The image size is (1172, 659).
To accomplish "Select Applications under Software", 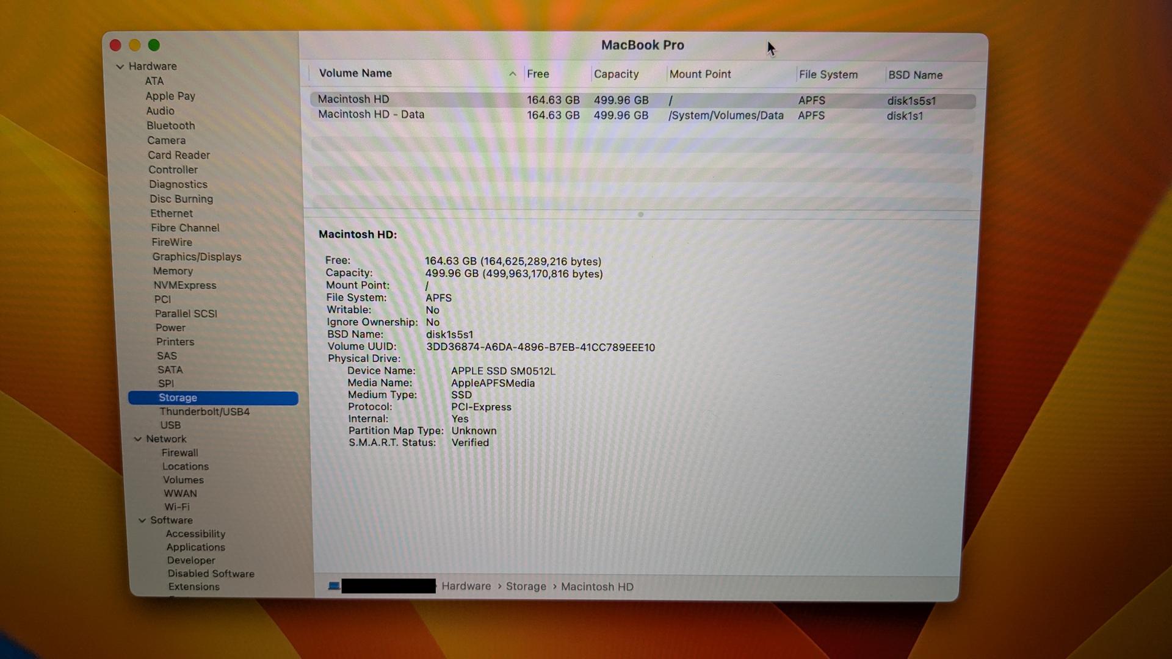I will click(x=196, y=547).
